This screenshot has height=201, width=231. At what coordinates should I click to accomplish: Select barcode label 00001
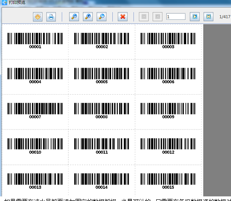pyautogui.click(x=35, y=41)
